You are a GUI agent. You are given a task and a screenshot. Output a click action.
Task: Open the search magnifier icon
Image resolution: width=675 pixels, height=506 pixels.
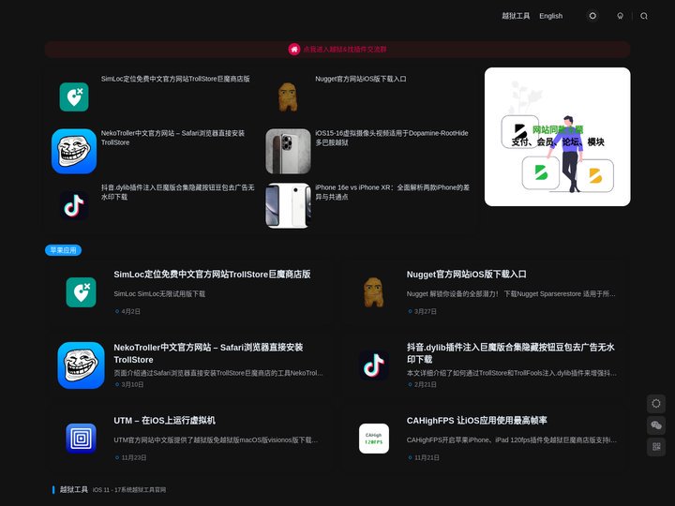click(644, 16)
